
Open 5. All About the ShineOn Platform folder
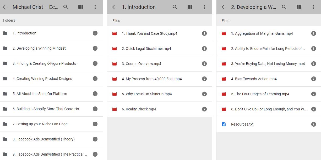(51, 94)
